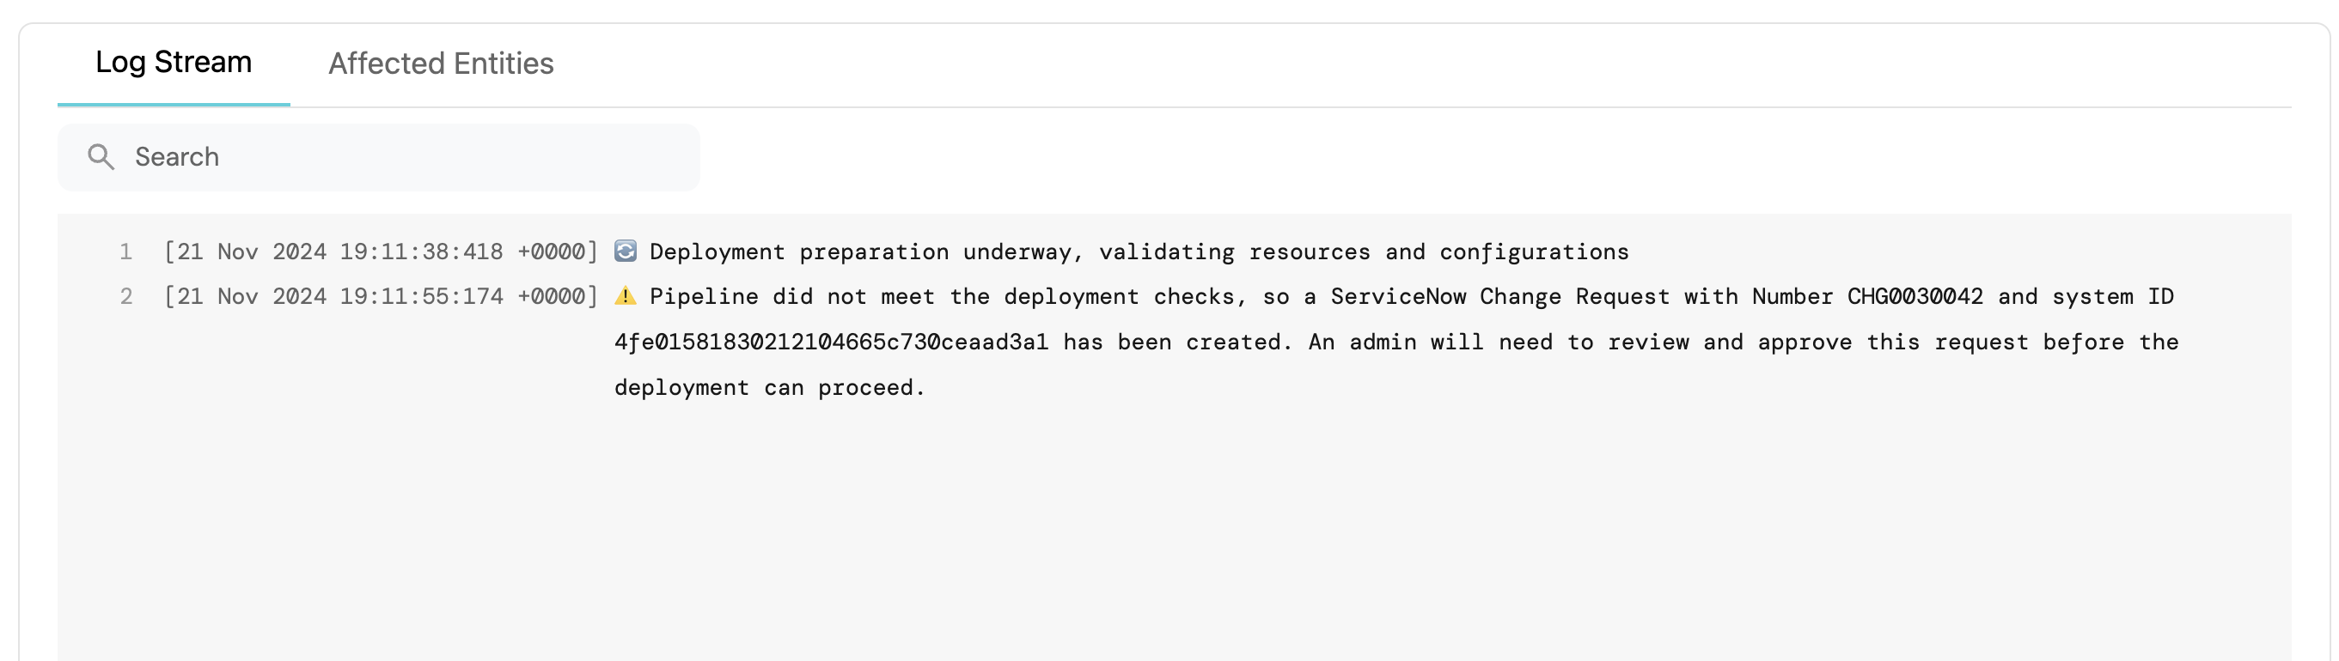This screenshot has height=661, width=2339.
Task: Click the 19:11:38:418 timestamp
Action: coord(420,252)
